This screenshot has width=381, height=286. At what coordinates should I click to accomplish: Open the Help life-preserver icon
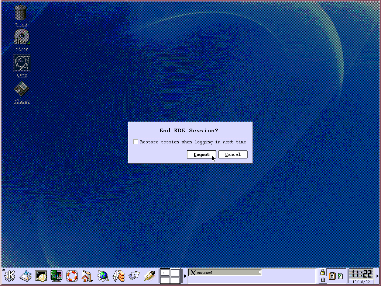coord(72,276)
